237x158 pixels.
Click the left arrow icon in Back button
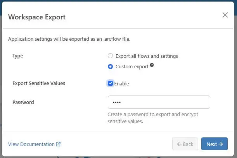(x=179, y=144)
